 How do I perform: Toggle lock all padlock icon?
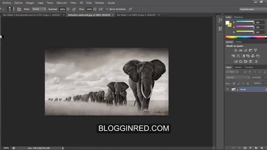248,83
